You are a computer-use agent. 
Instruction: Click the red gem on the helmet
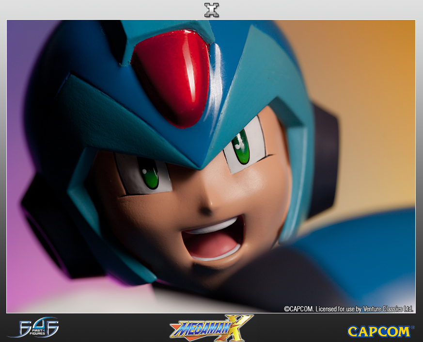tap(171, 76)
